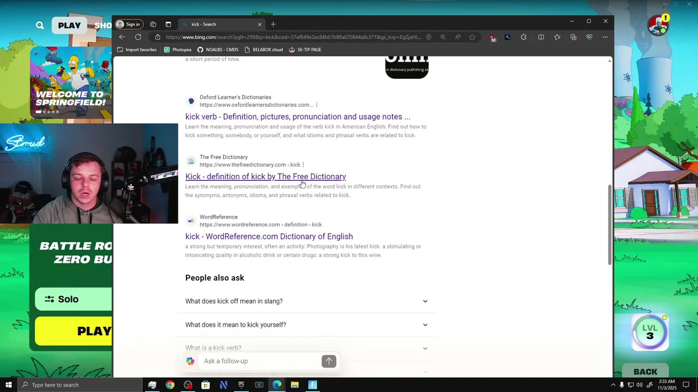698x392 pixels.
Task: Open Oxford 'kick verb - Definition' result
Action: pyautogui.click(x=298, y=117)
